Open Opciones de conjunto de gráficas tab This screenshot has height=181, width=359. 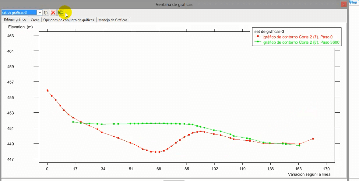coord(69,20)
